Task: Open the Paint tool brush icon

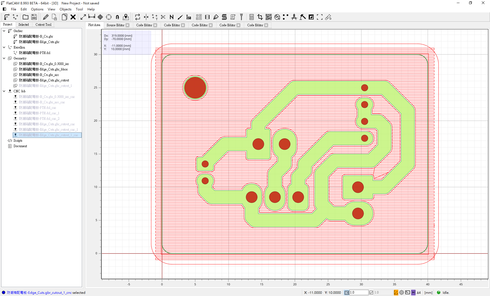Action: tap(180, 17)
